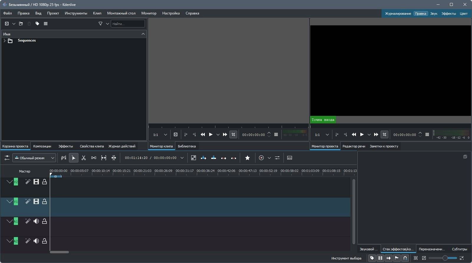Collapse the A2 track
The image size is (472, 263).
tap(9, 241)
